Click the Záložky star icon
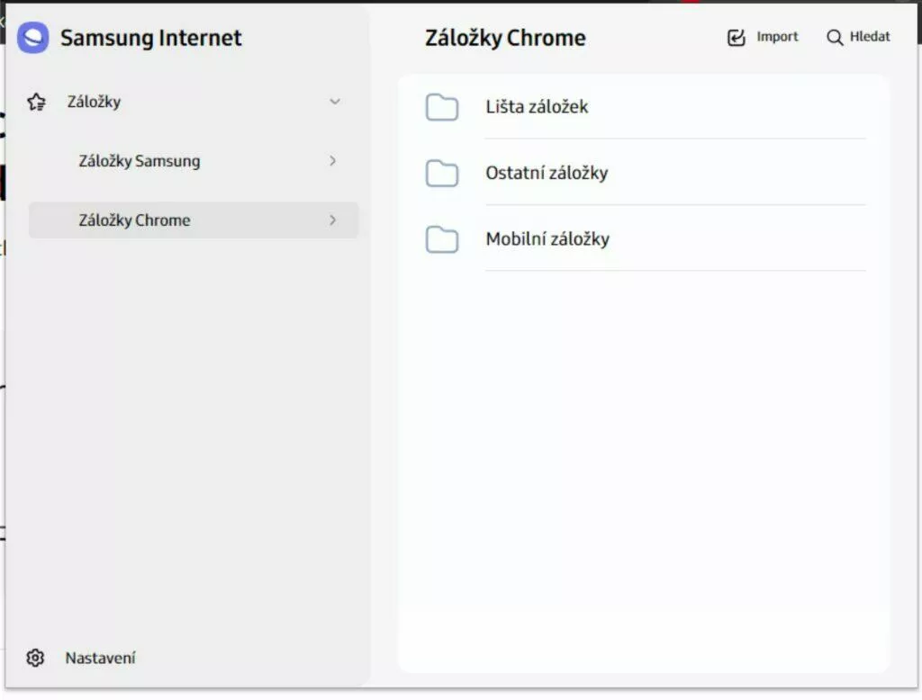This screenshot has height=700, width=922. [x=36, y=102]
